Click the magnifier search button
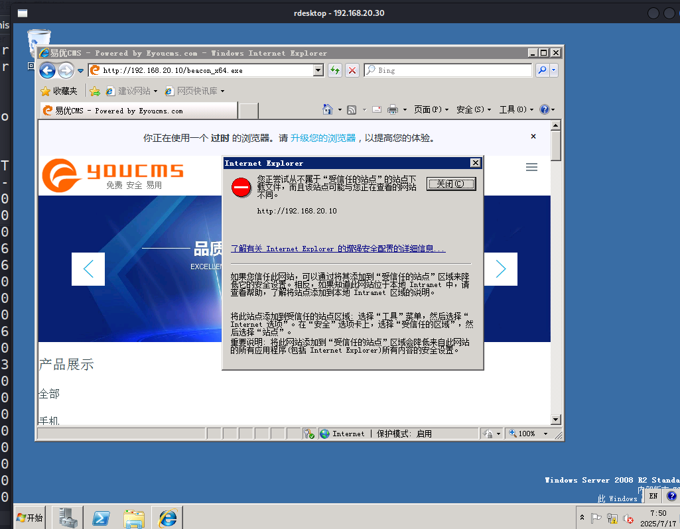The image size is (680, 529). tap(542, 70)
